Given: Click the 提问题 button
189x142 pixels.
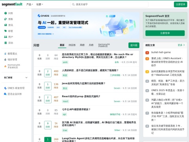Looking at the screenshot, I should coord(134,45).
